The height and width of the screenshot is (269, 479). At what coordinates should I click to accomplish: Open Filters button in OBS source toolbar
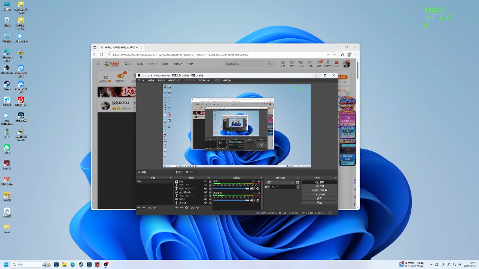pyautogui.click(x=189, y=172)
